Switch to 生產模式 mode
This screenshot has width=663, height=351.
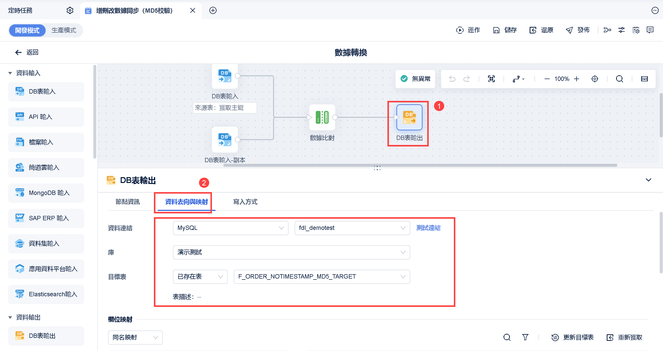[x=64, y=30]
